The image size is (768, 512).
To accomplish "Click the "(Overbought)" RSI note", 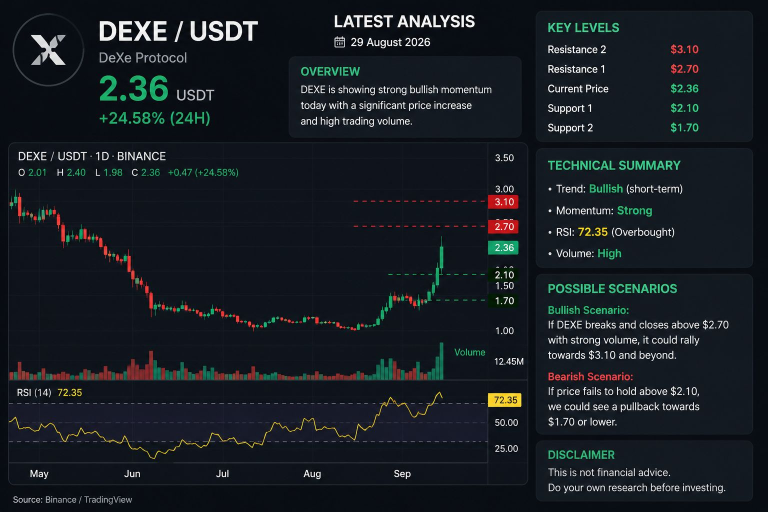I will click(x=643, y=232).
